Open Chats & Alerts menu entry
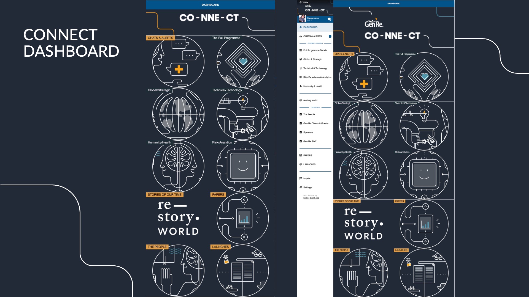Image resolution: width=529 pixels, height=297 pixels. [x=312, y=36]
